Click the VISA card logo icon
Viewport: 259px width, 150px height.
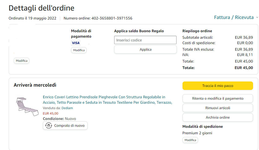[x=76, y=43]
